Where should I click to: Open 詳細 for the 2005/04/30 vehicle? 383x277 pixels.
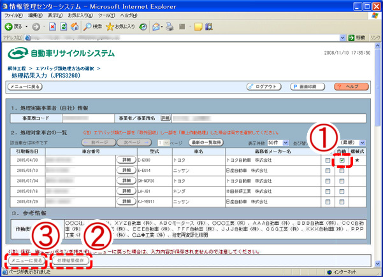click(126, 160)
